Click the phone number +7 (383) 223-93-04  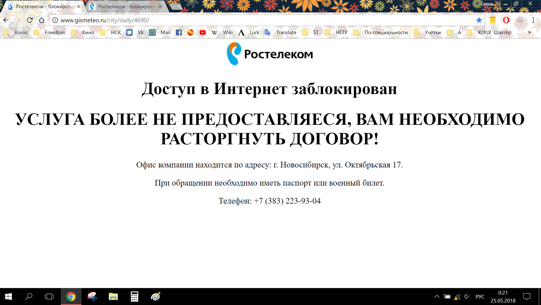(287, 201)
